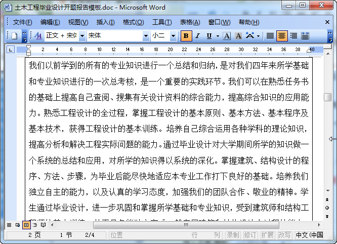The width and height of the screenshot is (337, 244).
Task: Toggle 扩展 extend selection in status bar
Action: point(267,235)
